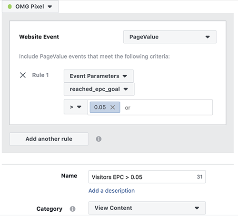Click the Name input field

pos(147,177)
